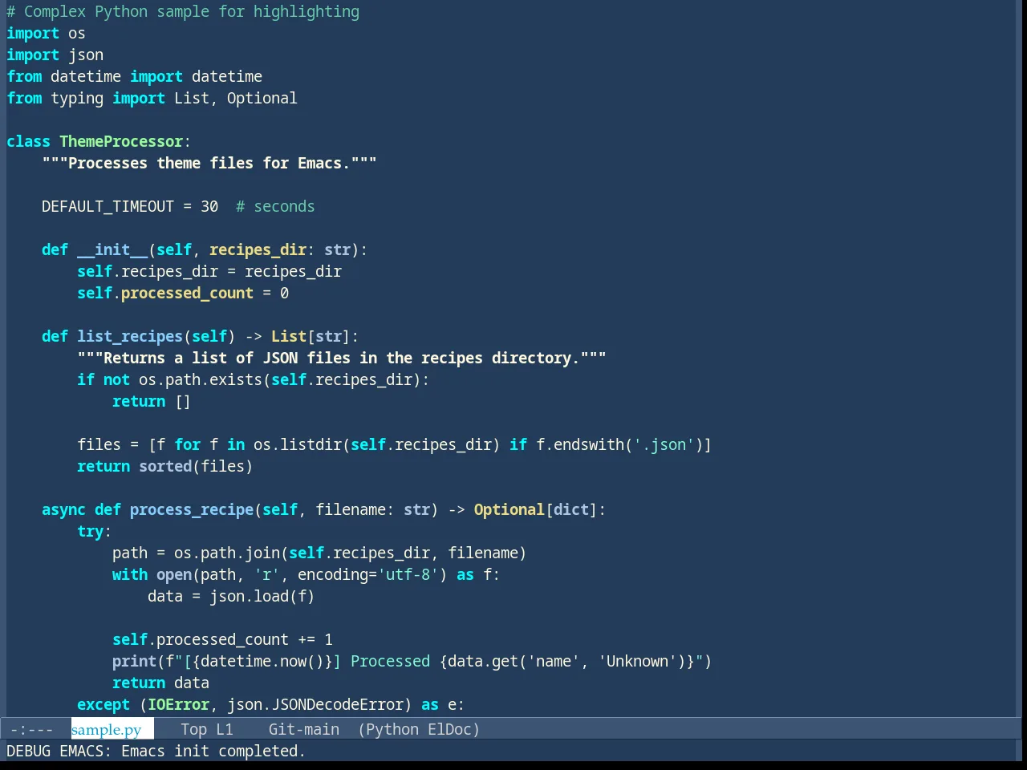Click 'self.processed_count += 1' line
This screenshot has height=770, width=1027.
[222, 639]
